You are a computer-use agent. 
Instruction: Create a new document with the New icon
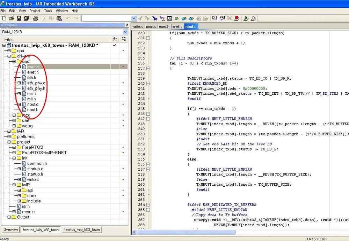click(4, 18)
